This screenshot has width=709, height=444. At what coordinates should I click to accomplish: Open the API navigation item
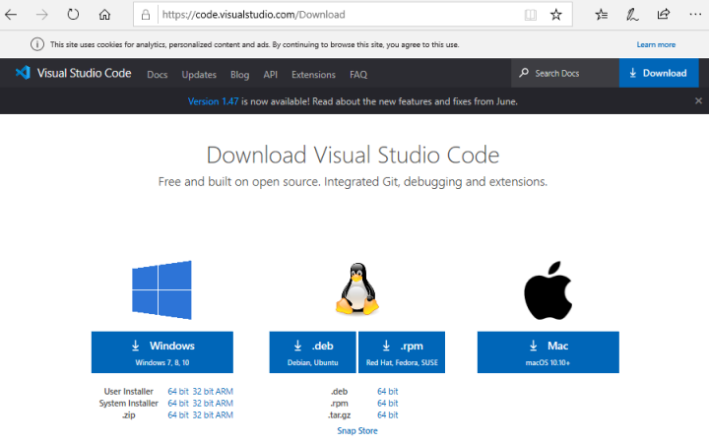point(271,75)
